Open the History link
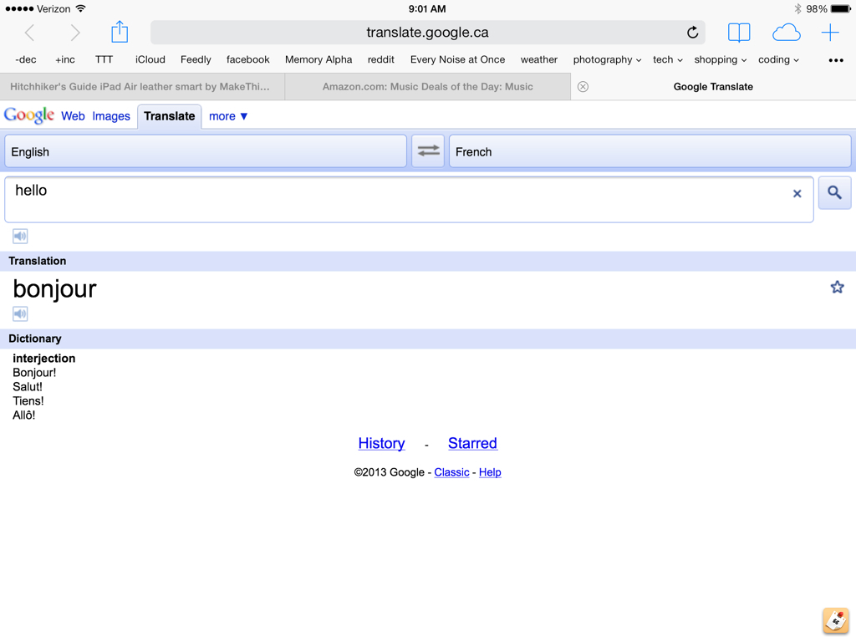This screenshot has width=856, height=642. (x=381, y=443)
